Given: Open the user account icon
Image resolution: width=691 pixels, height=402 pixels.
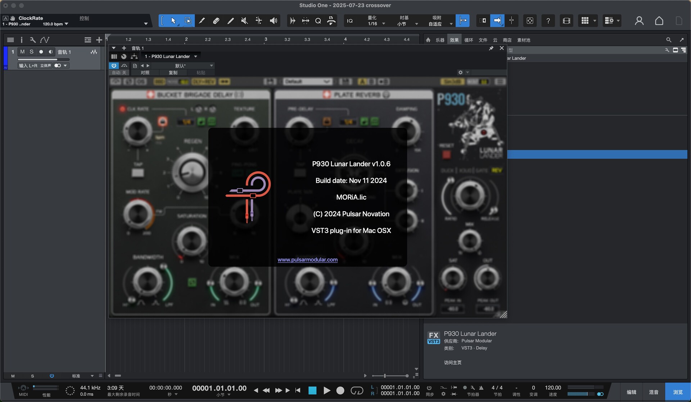Looking at the screenshot, I should [x=639, y=21].
